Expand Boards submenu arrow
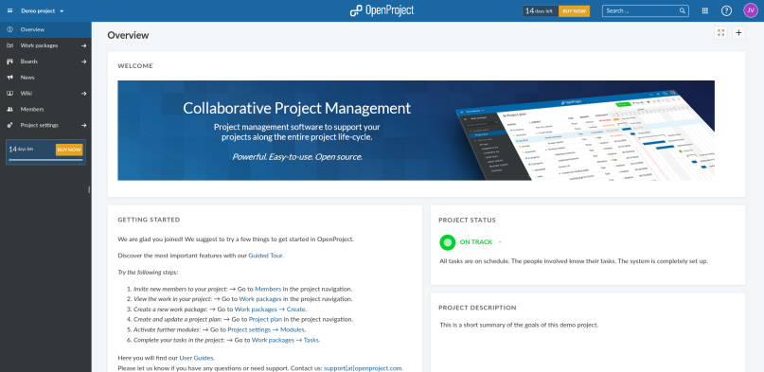Viewport: 764px width, 372px height. [x=84, y=62]
